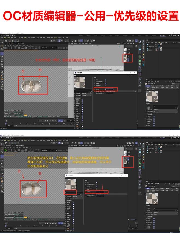Click the 优先级 value field showing 1 in bottom screenshot
The height and width of the screenshot is (240, 180).
(x=100, y=192)
